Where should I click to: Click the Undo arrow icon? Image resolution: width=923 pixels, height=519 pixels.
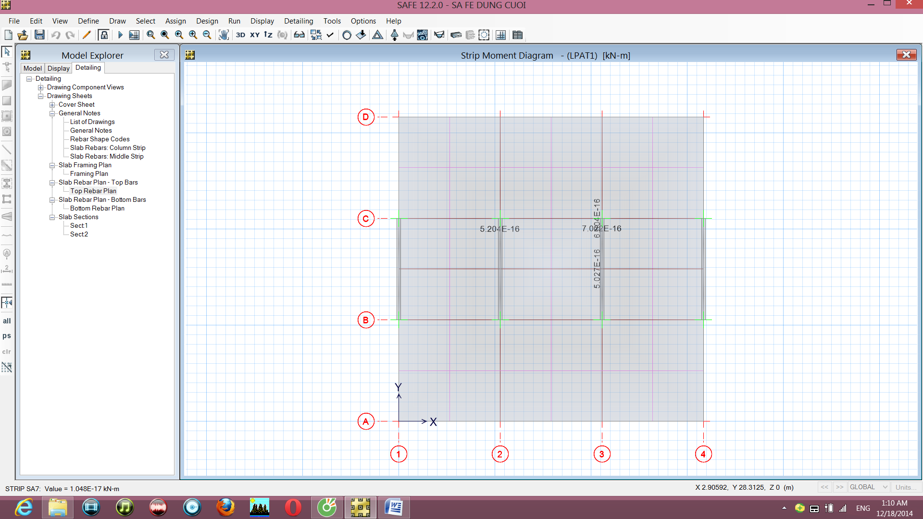point(56,35)
